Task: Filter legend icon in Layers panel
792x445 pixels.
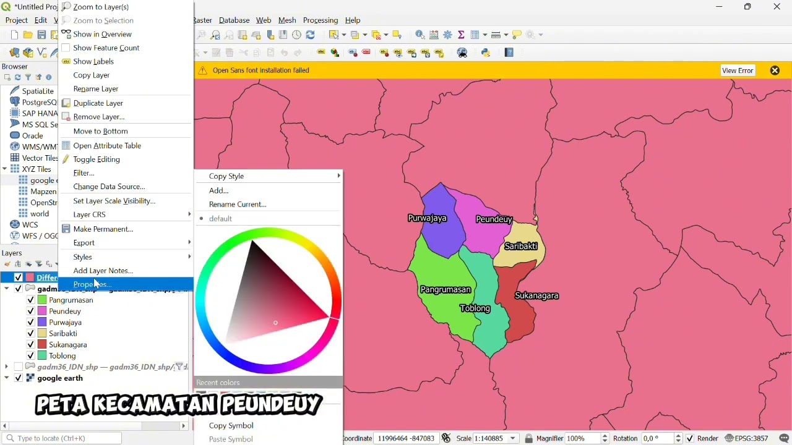Action: click(x=40, y=265)
